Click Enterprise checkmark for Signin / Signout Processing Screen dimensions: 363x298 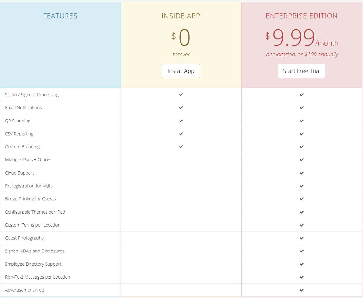pos(302,95)
